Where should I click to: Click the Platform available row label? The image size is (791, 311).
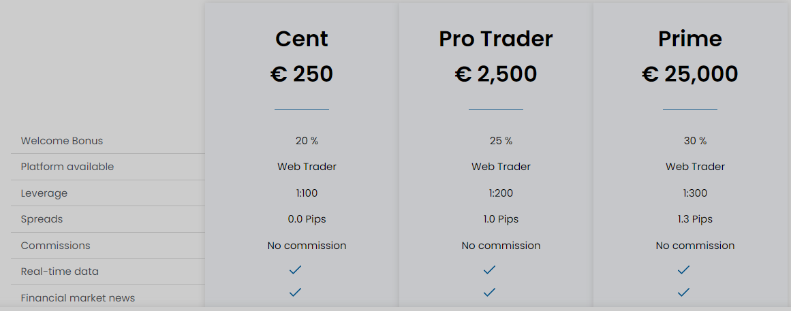[x=67, y=167]
